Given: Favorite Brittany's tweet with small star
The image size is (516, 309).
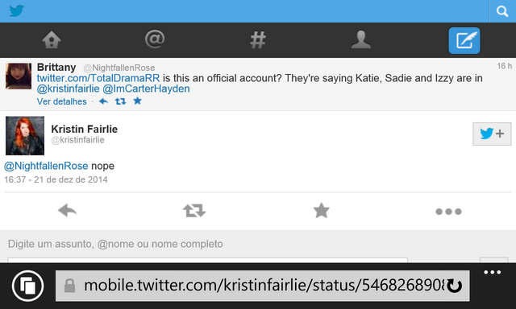Looking at the screenshot, I should pyautogui.click(x=138, y=101).
